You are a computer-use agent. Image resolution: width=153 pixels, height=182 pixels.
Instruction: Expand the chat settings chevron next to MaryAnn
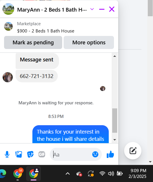pos(92,9)
